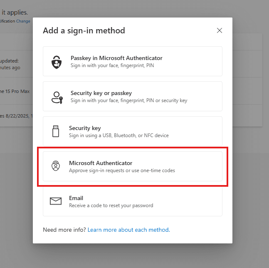
Task: Open the Learn more about each method link
Action: coord(128,230)
